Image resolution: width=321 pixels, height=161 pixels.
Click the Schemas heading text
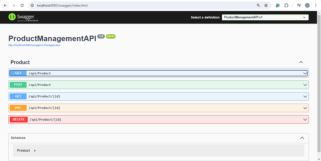(x=18, y=138)
